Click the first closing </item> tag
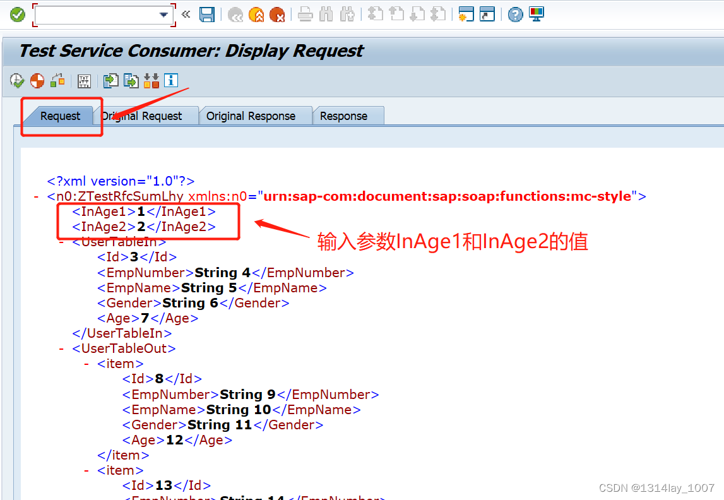 (x=123, y=455)
